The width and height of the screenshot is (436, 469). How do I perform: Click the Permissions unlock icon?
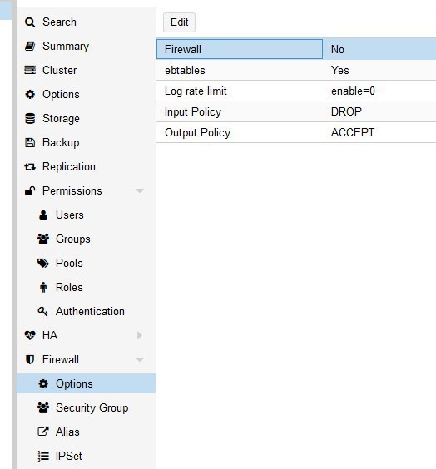pos(30,190)
